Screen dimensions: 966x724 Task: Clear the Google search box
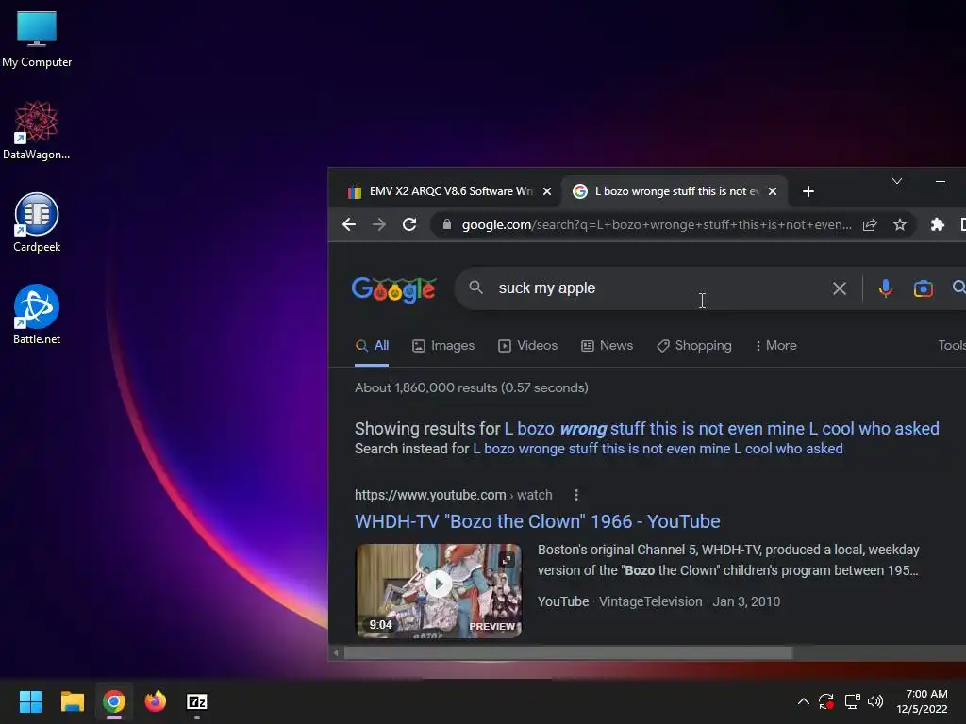(x=839, y=288)
